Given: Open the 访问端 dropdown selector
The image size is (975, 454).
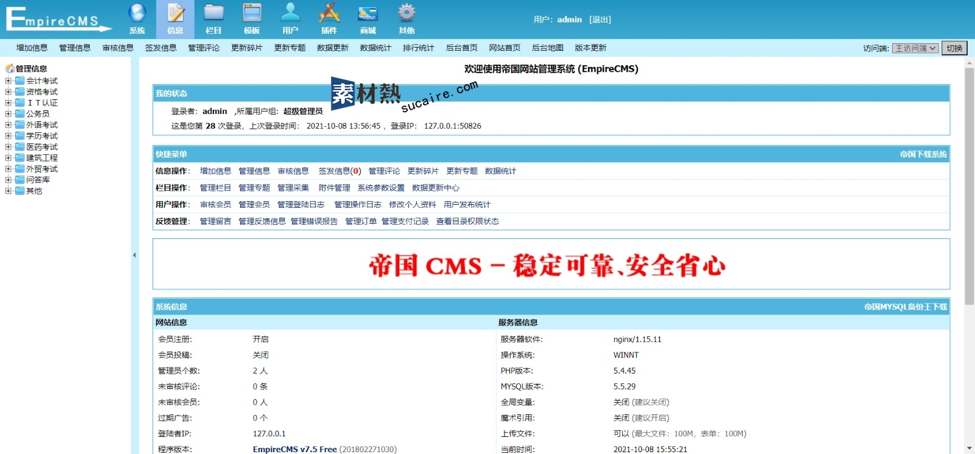Looking at the screenshot, I should 915,48.
